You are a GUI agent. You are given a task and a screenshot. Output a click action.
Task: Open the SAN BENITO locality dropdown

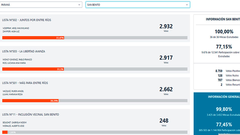[x=137, y=5]
